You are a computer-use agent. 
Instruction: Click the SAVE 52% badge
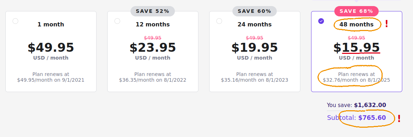(x=153, y=11)
